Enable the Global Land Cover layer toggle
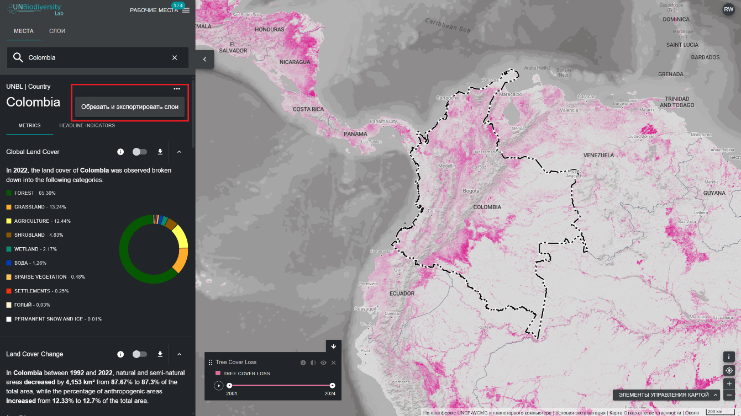The image size is (741, 416). pos(140,152)
